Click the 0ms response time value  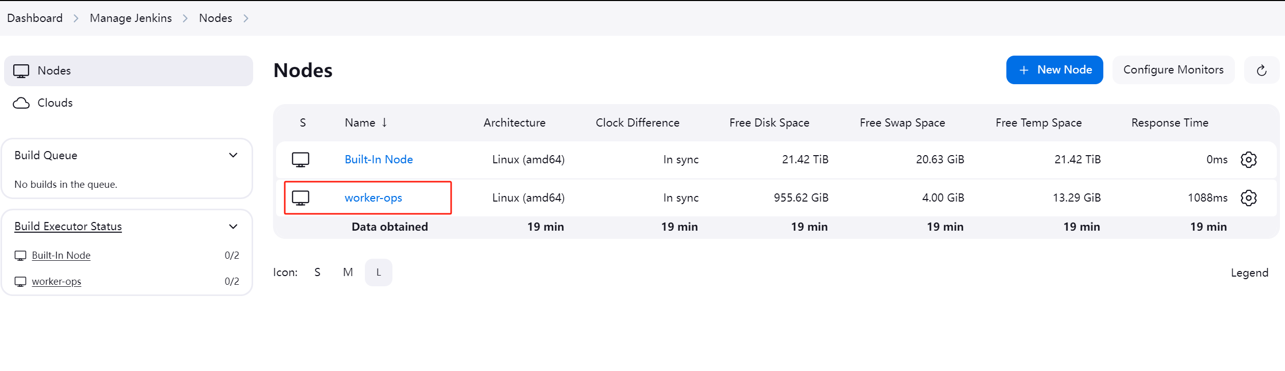tap(1217, 160)
